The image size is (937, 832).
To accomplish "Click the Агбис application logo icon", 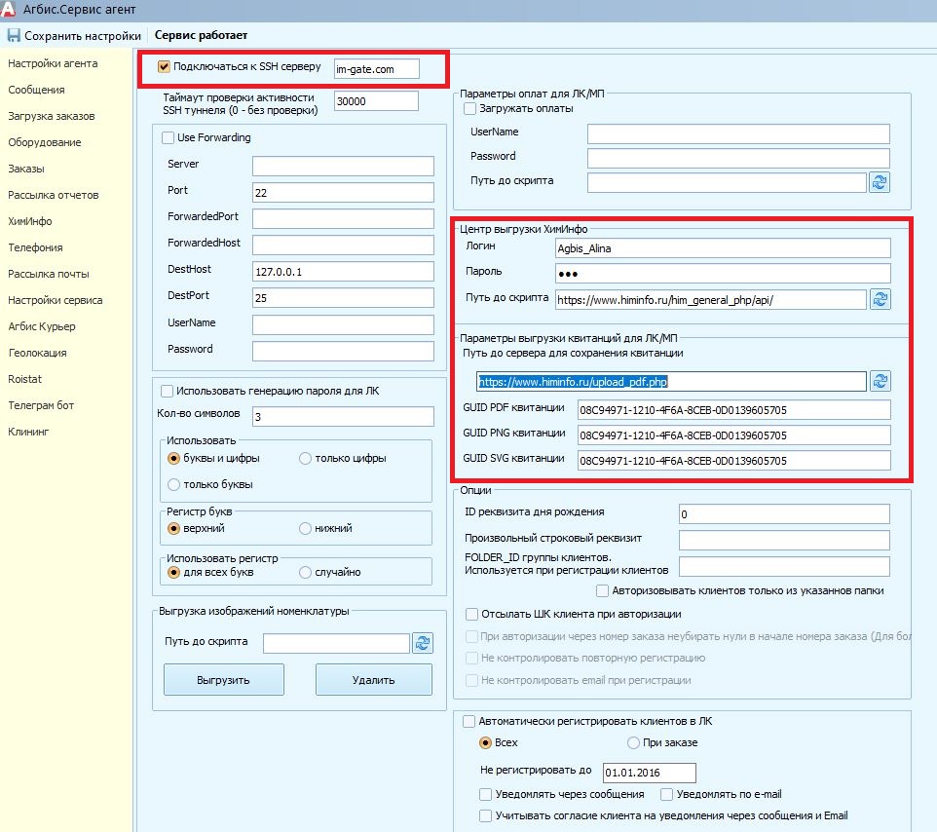I will tap(8, 9).
